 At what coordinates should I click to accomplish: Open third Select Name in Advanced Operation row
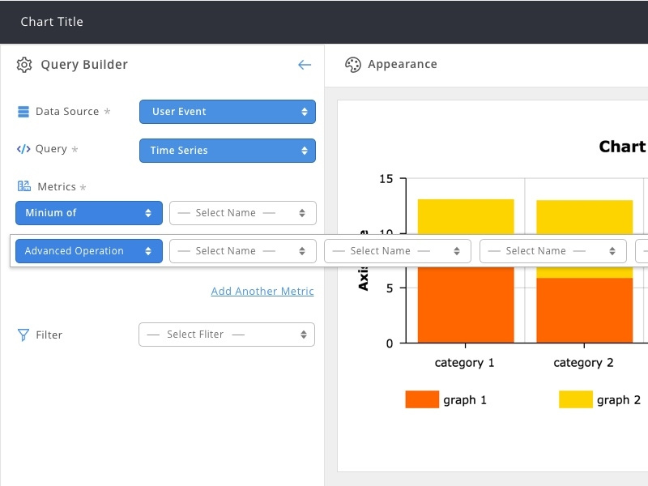553,251
